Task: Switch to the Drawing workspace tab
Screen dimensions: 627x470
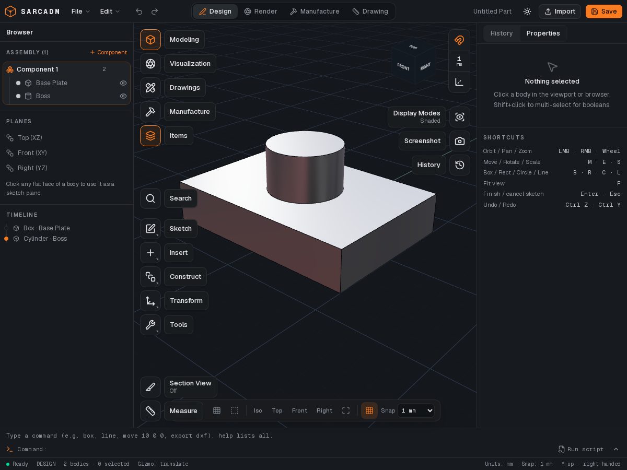Action: 370,11
